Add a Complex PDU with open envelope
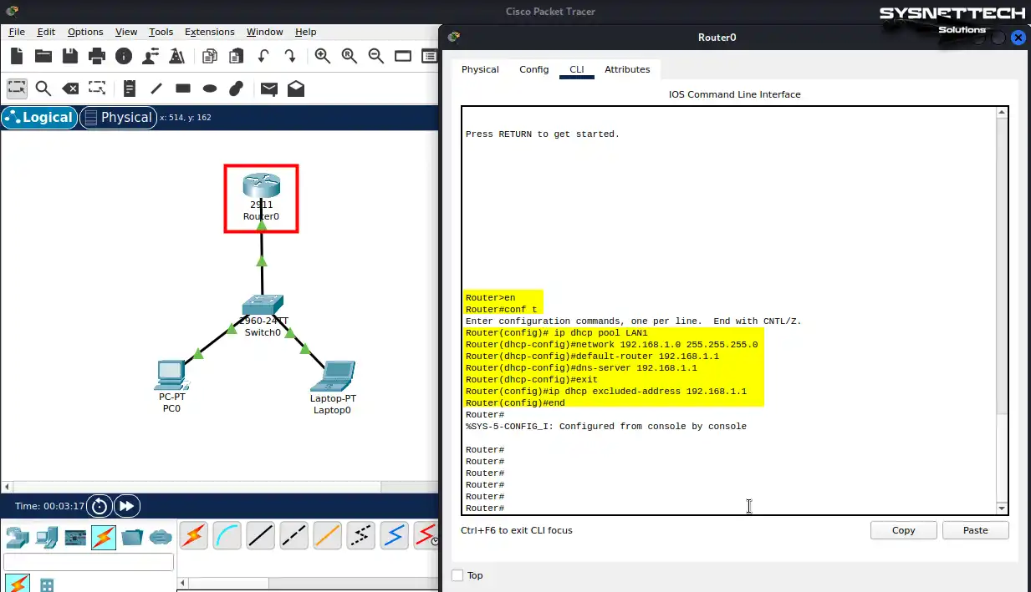Screen dimensions: 1031x592 coord(296,88)
